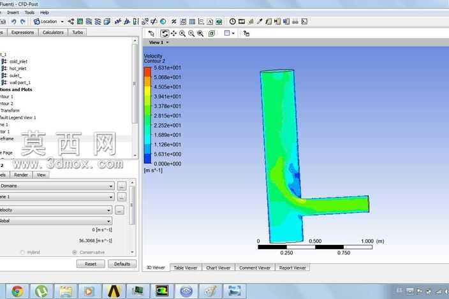The image size is (449, 299).
Task: Switch to the Table Viewer tab
Action: tap(186, 268)
